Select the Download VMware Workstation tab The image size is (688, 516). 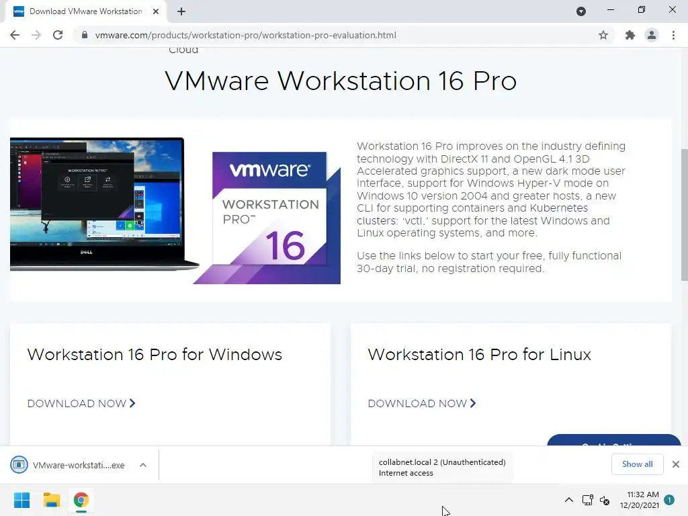tap(86, 11)
